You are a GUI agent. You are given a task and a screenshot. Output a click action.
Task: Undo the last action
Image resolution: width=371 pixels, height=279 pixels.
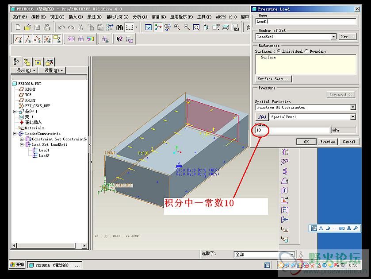coord(61,27)
